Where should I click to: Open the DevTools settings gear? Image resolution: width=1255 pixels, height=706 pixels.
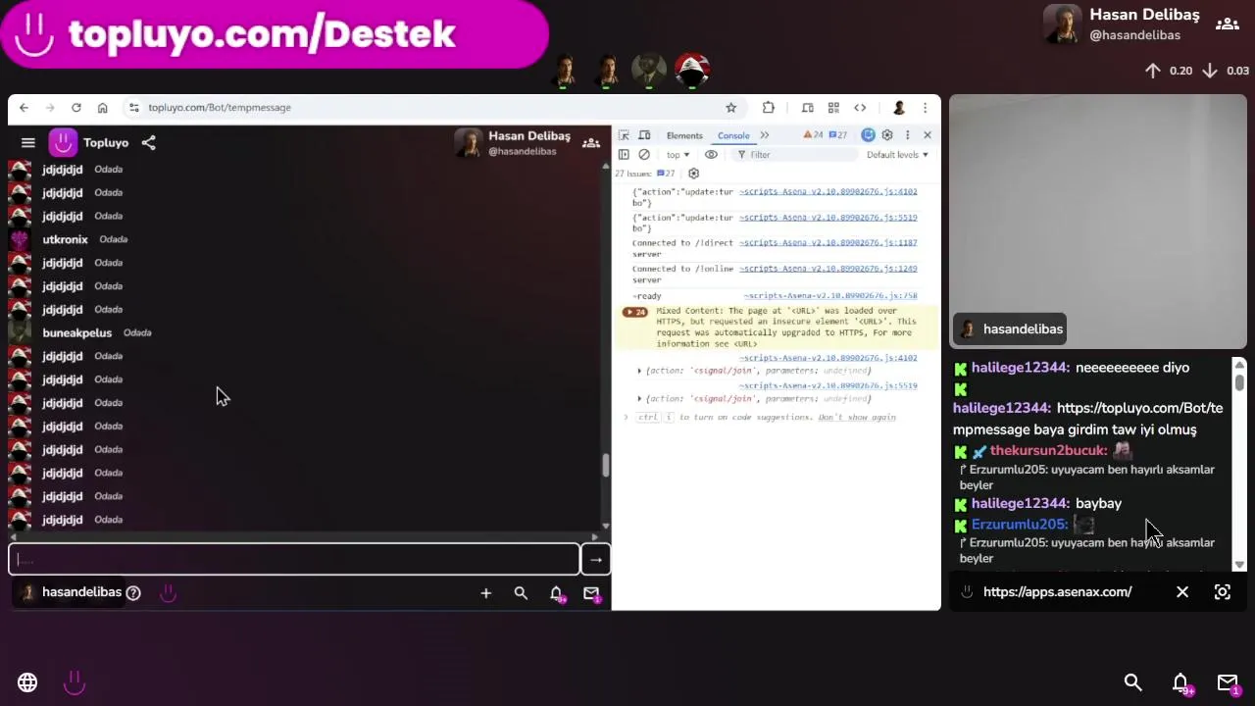click(x=887, y=135)
